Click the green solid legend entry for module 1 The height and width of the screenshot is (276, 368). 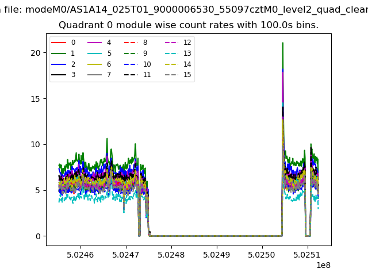[x=59, y=53]
